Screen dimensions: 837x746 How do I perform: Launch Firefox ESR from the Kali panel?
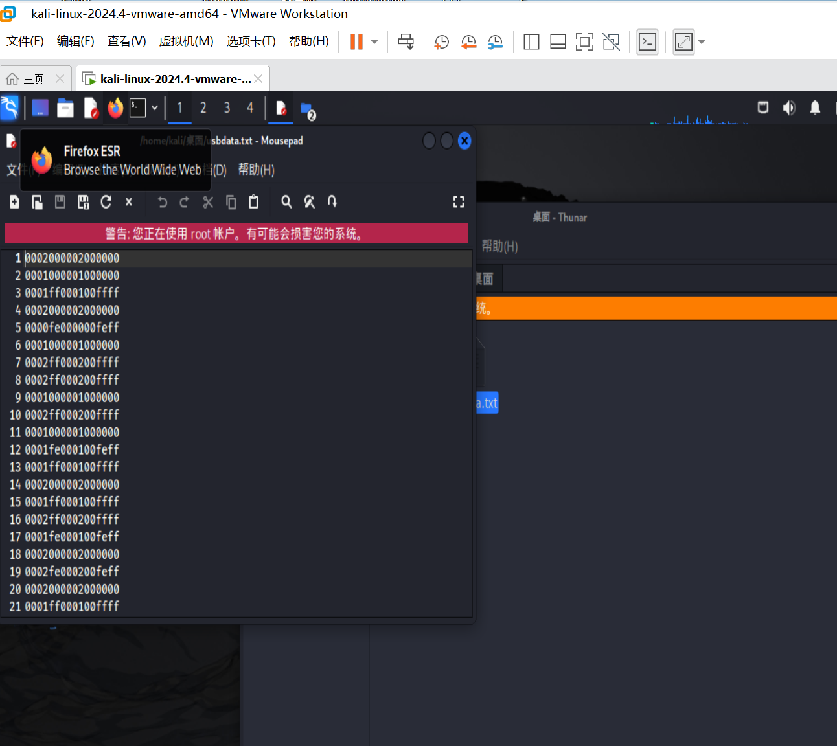click(115, 108)
